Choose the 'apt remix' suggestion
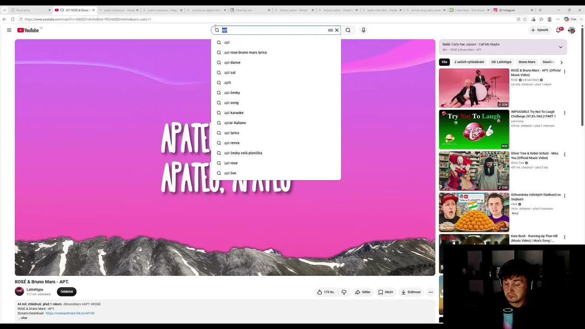Viewport: 585px width, 329px height. (x=276, y=143)
